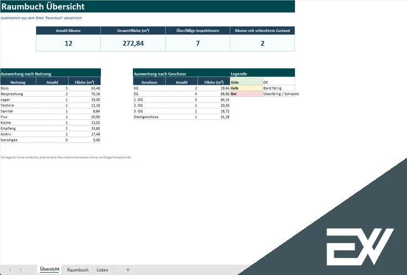407x275 pixels.
Task: Select the Sonstiges row label
Action: click(x=18, y=140)
